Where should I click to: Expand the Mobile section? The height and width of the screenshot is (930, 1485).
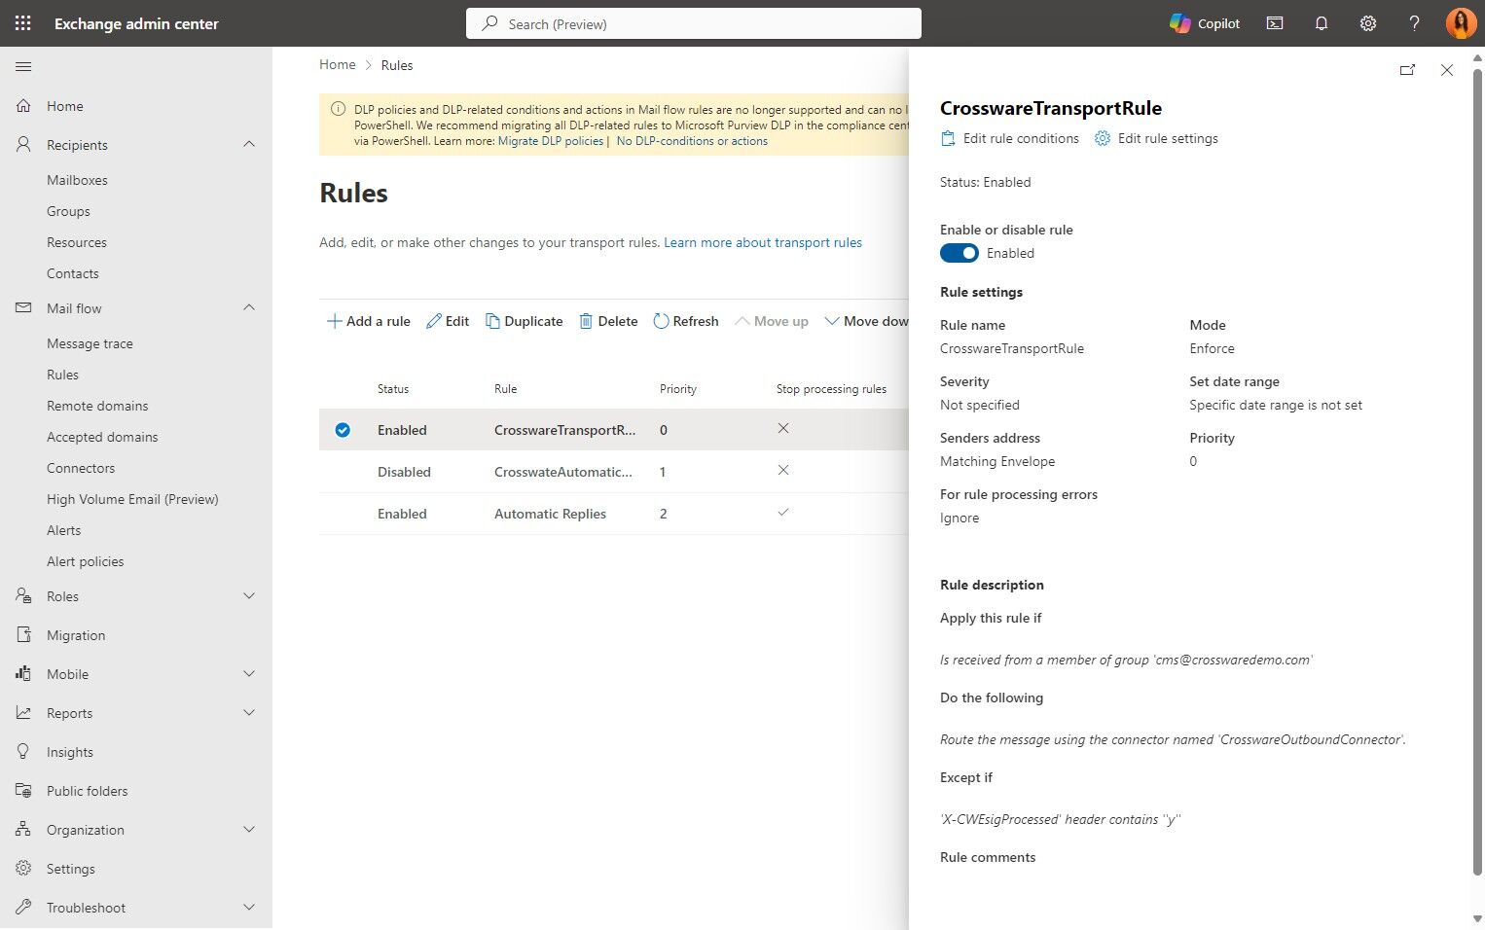[x=249, y=674]
